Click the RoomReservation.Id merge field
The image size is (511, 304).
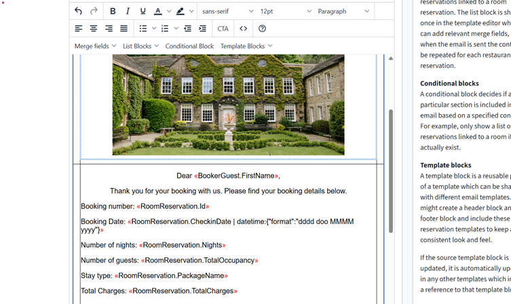click(173, 206)
